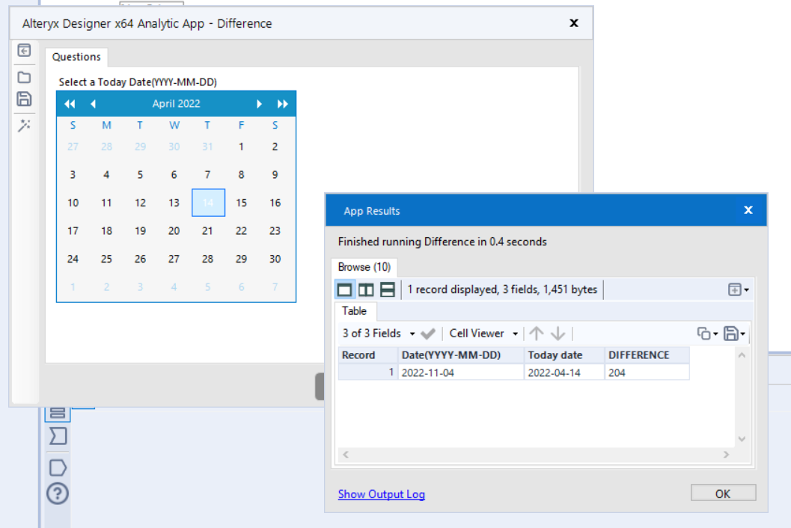
Task: Click the Summarize sigma tool icon
Action: pyautogui.click(x=58, y=436)
